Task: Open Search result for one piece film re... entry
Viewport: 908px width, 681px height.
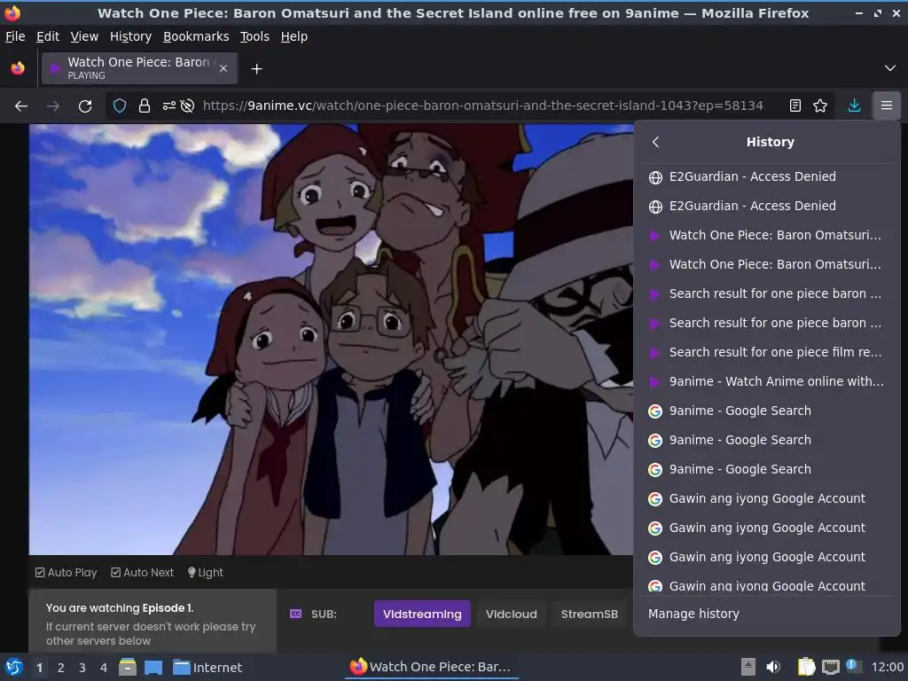Action: 767,352
